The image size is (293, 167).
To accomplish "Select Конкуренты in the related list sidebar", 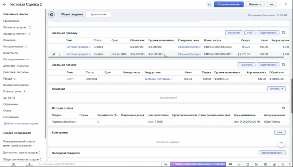I will pos(11,53).
